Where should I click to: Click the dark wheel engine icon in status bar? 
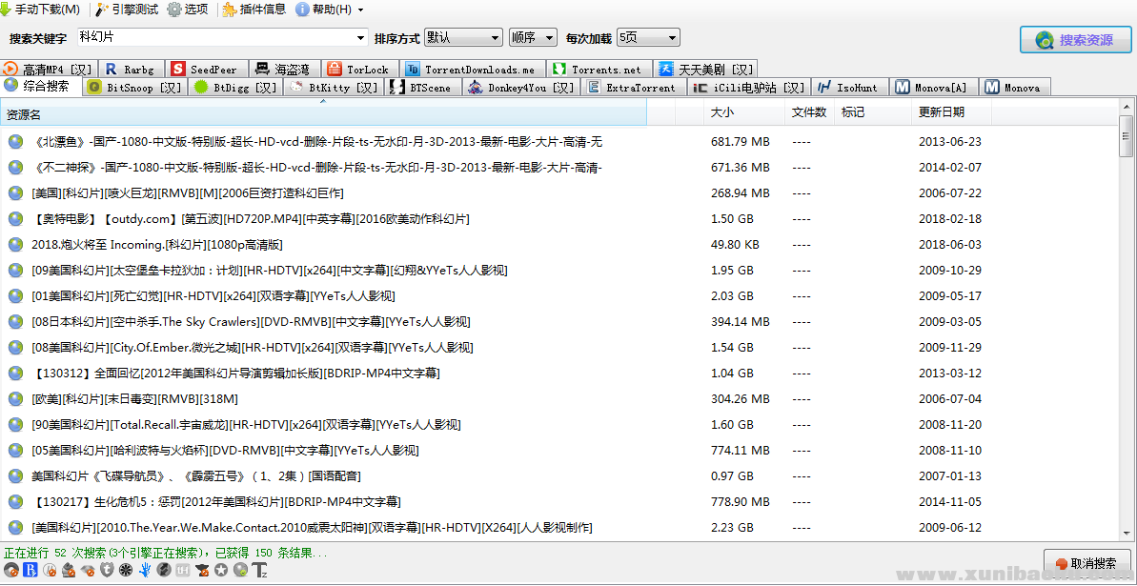tap(126, 571)
